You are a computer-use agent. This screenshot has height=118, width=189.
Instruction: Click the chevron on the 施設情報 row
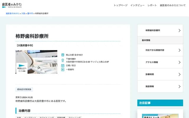tap(180, 86)
